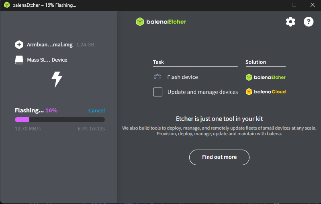Click the spinning loader beside Flash device
321x204 pixels.
coord(157,77)
